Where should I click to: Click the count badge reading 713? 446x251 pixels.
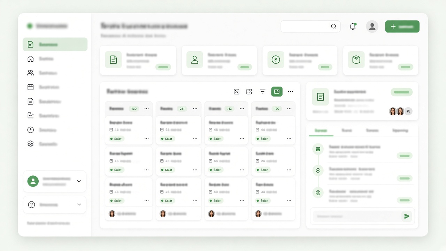tap(229, 109)
